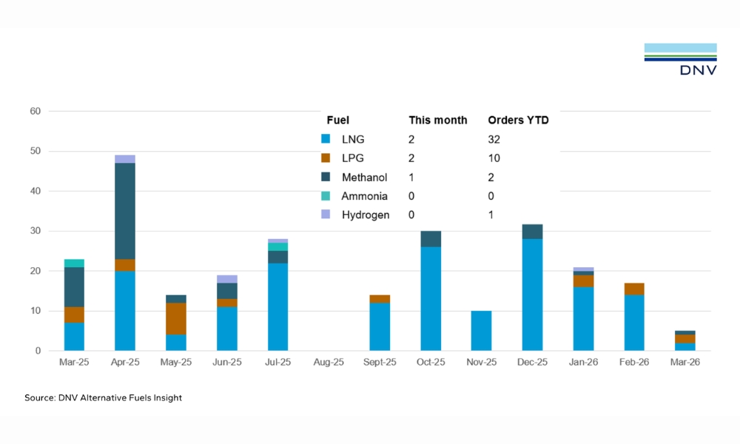
Task: Click the 'Fuel' legend header
Action: 337,120
